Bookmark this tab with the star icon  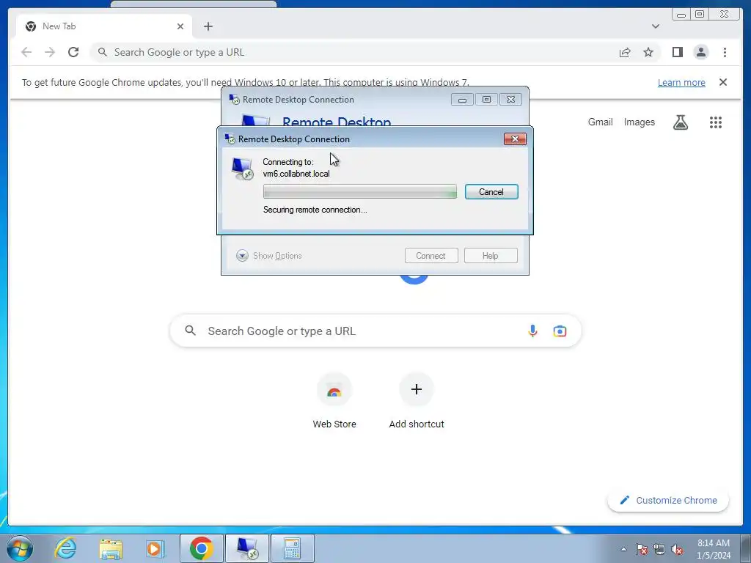(x=648, y=52)
